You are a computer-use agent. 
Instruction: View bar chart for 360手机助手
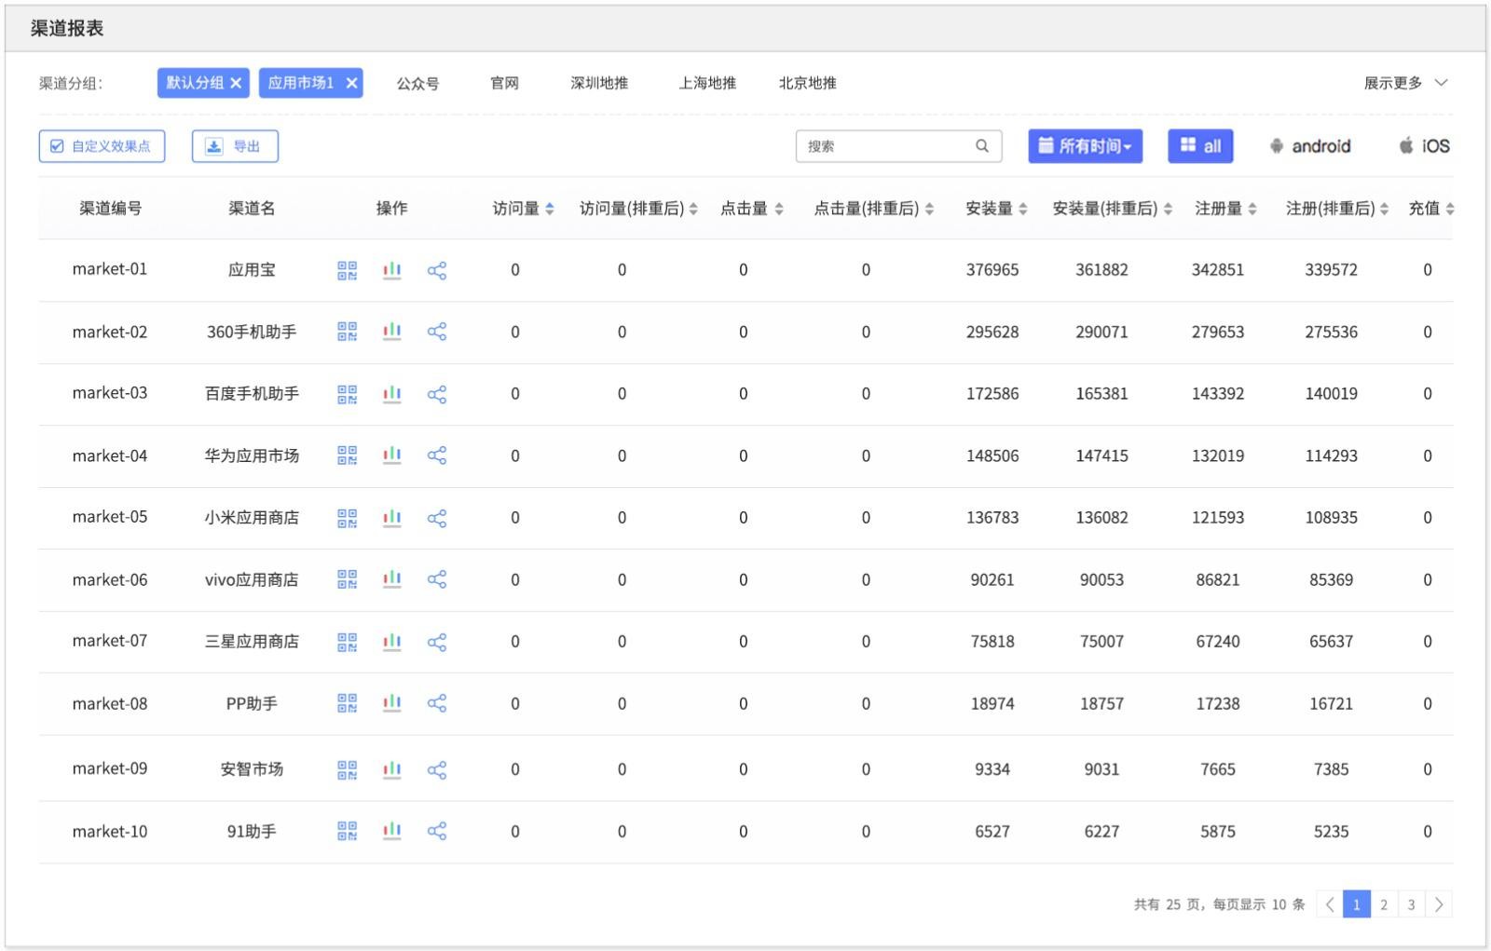point(392,332)
